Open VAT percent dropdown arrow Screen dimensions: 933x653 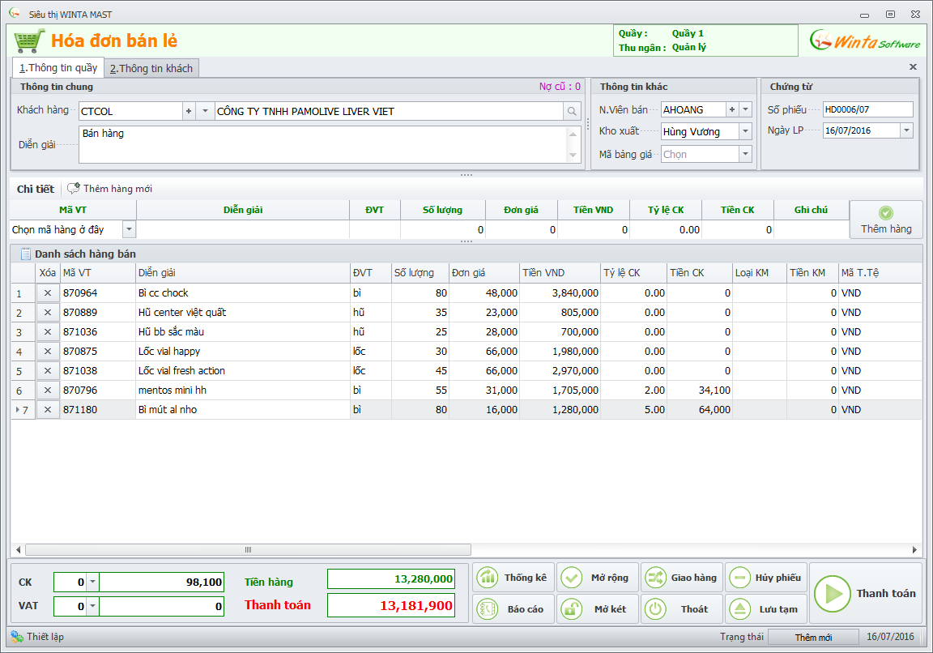[93, 607]
